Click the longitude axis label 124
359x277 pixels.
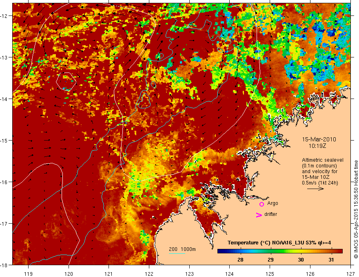[x=230, y=274]
